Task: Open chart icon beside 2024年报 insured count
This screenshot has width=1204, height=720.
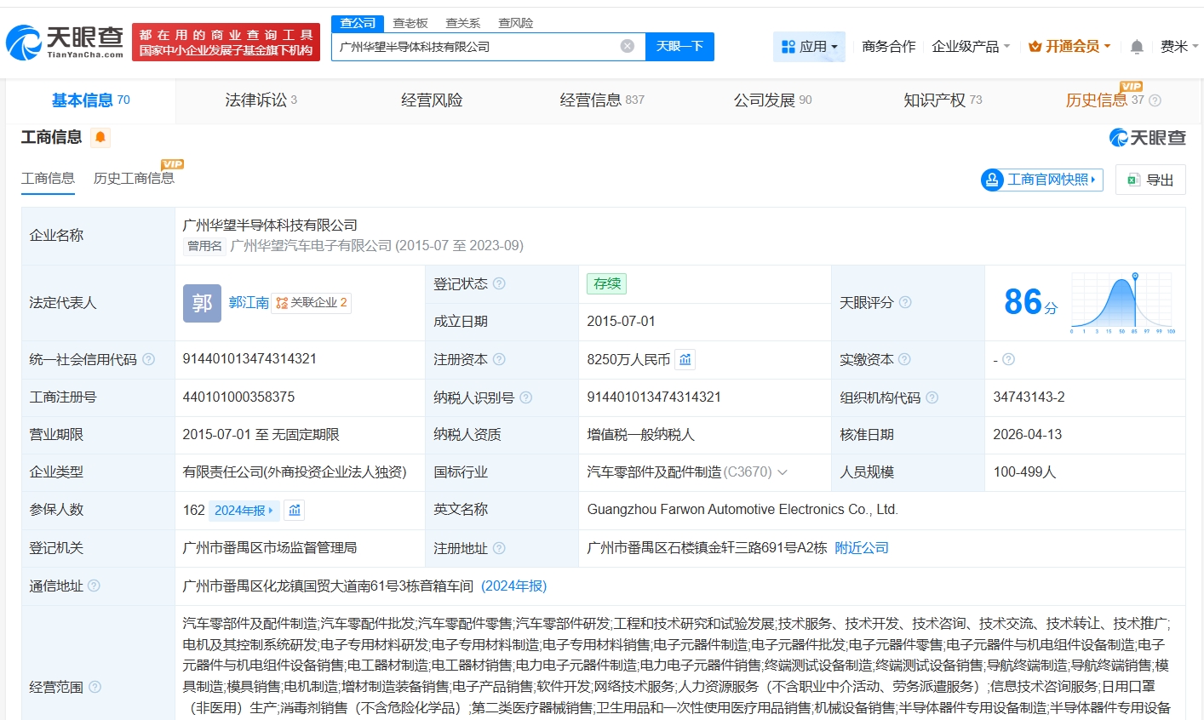Action: point(295,510)
